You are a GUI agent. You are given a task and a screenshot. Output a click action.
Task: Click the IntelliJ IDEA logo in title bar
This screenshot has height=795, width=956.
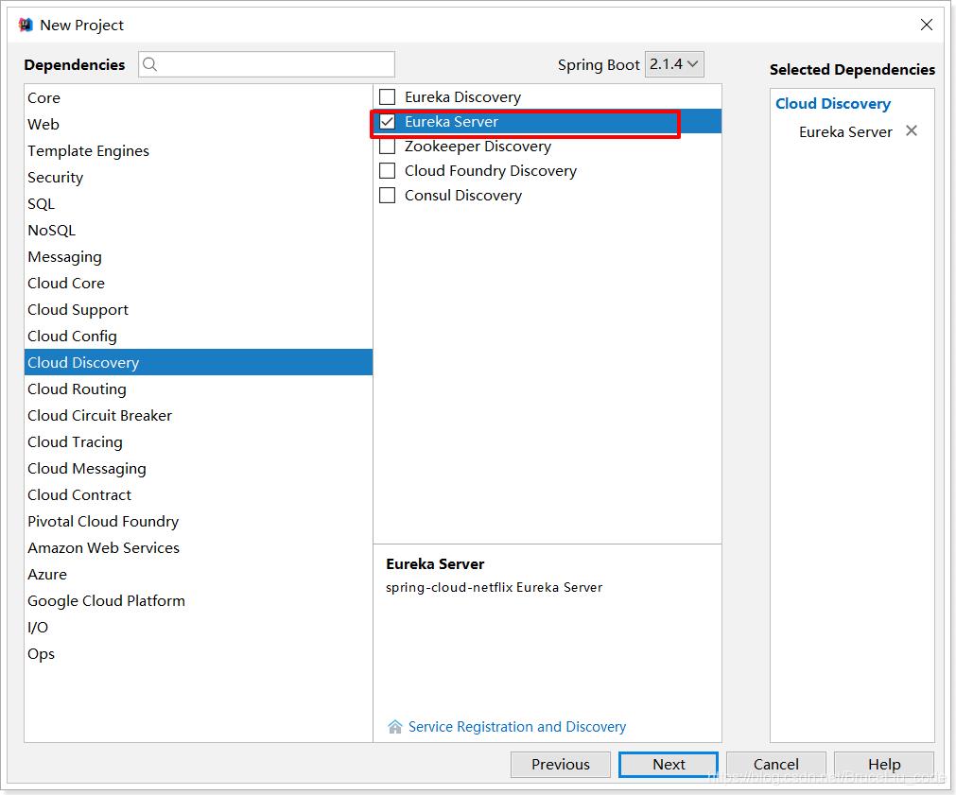25,25
